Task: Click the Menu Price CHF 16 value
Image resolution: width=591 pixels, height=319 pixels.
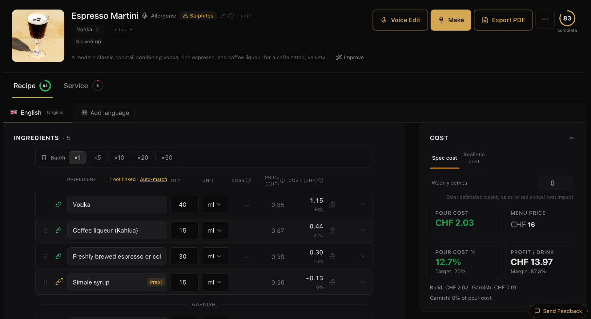Action: pyautogui.click(x=522, y=225)
